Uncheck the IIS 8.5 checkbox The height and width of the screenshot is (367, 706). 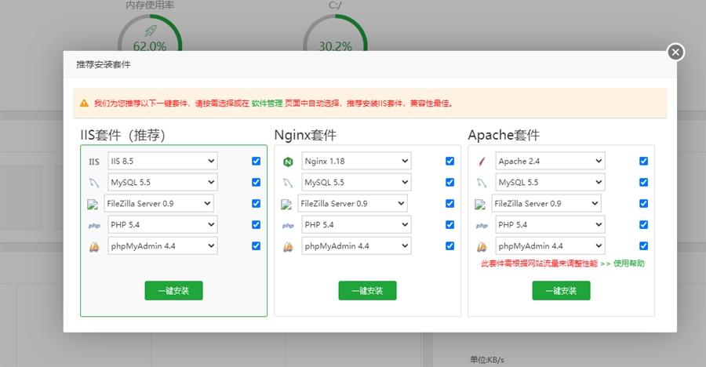click(x=256, y=161)
